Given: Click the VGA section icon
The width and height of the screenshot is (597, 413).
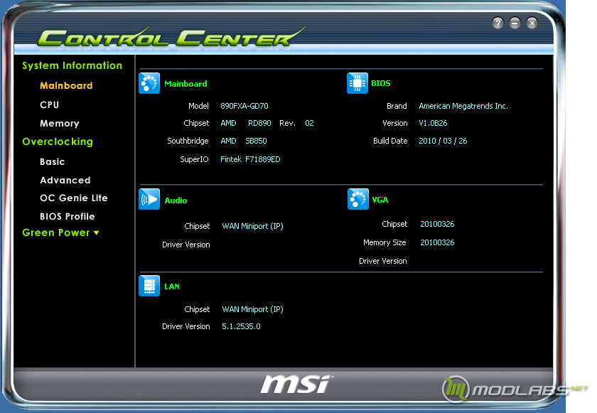Looking at the screenshot, I should [358, 199].
